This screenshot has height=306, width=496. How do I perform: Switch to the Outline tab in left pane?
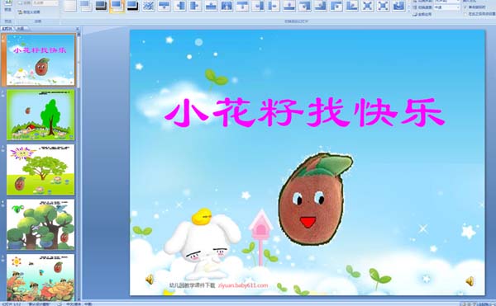point(21,28)
